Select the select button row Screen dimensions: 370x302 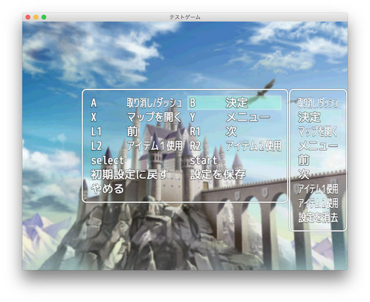point(136,160)
